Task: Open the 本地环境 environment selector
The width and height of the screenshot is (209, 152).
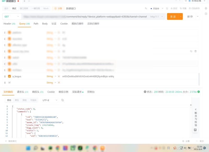Action: [195, 1]
